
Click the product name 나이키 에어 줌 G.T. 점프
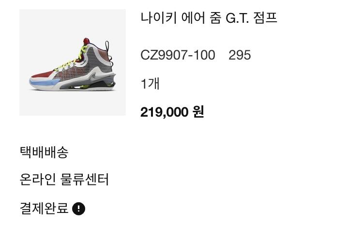(209, 18)
